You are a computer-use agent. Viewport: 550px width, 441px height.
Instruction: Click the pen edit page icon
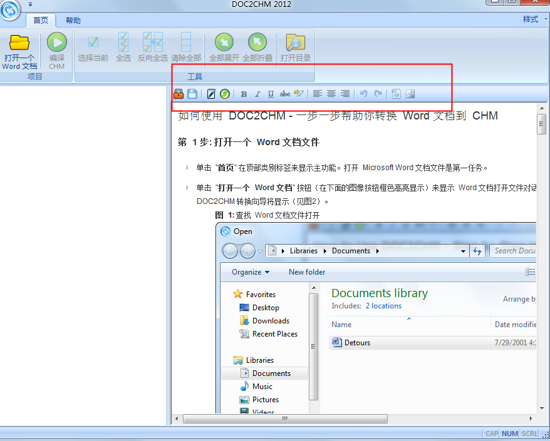tap(211, 94)
